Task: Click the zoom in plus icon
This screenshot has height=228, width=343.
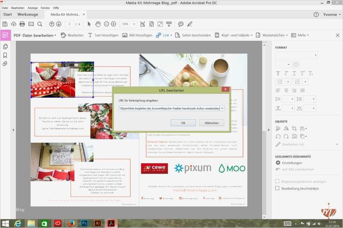Action: [113, 24]
